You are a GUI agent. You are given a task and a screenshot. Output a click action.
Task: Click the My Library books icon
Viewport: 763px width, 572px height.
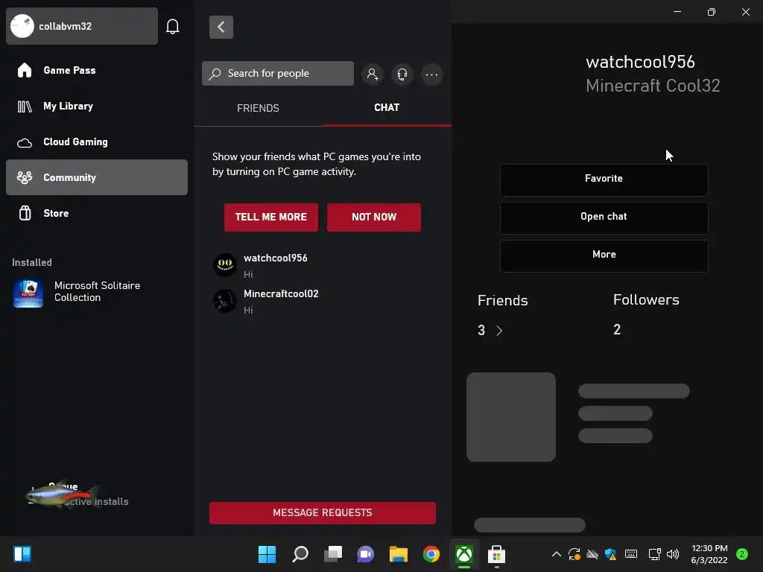25,106
